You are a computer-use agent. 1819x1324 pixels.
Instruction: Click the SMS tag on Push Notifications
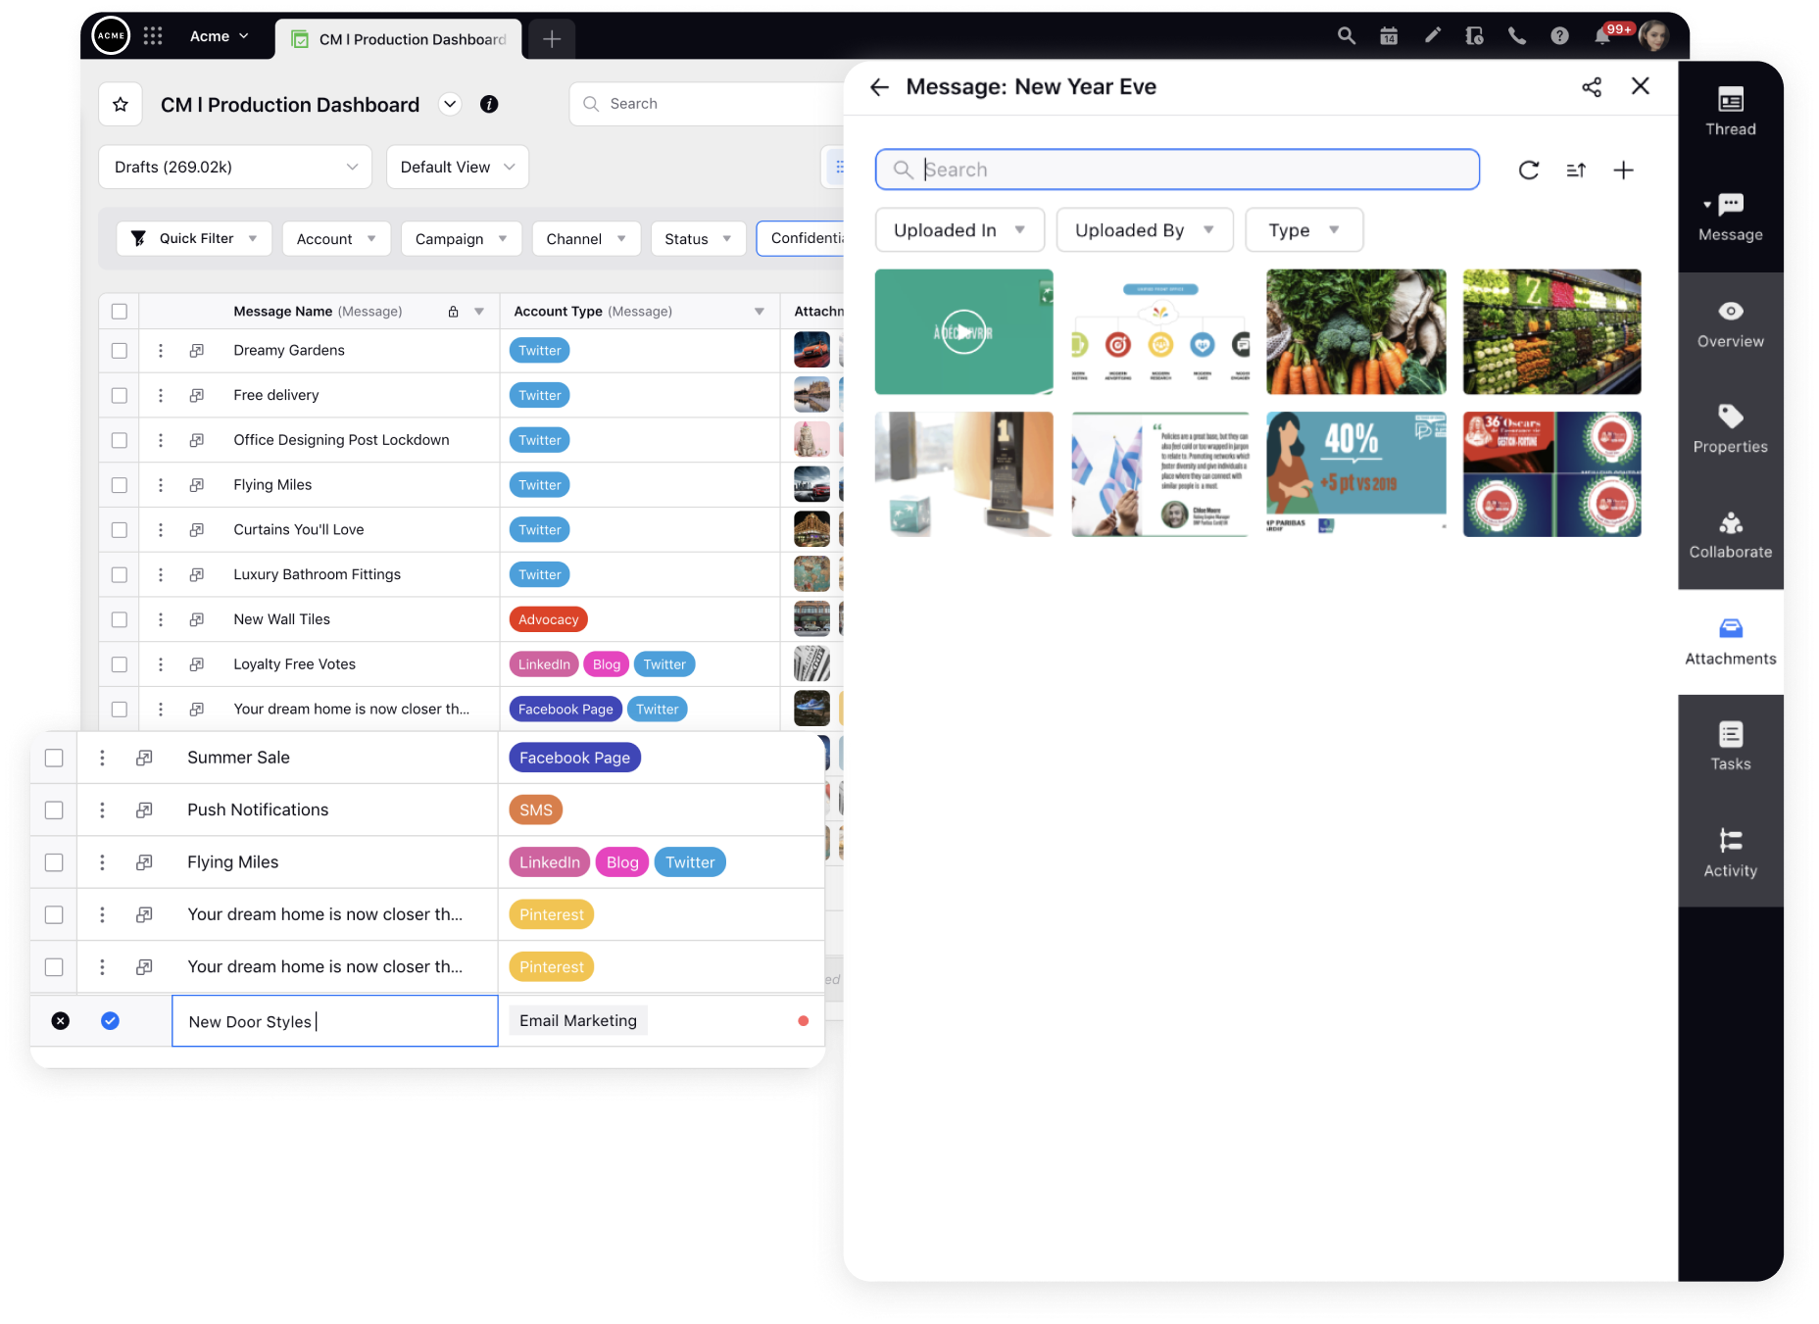coord(536,810)
